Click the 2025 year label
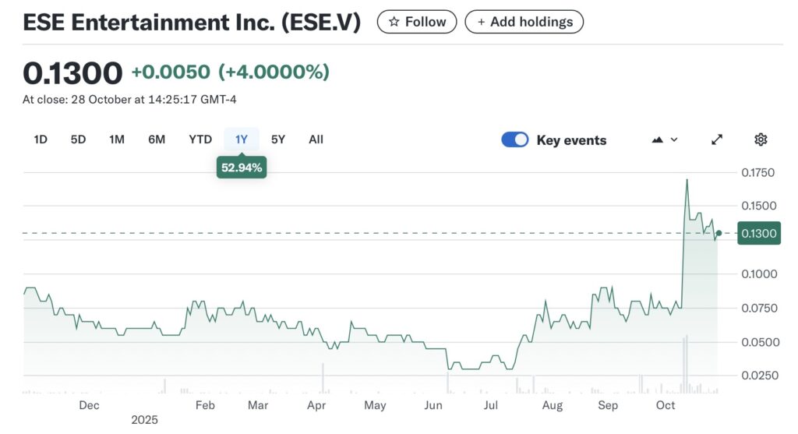 [144, 420]
